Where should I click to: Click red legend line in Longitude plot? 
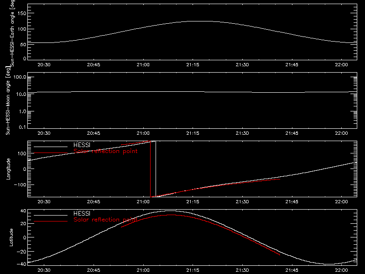point(51,153)
